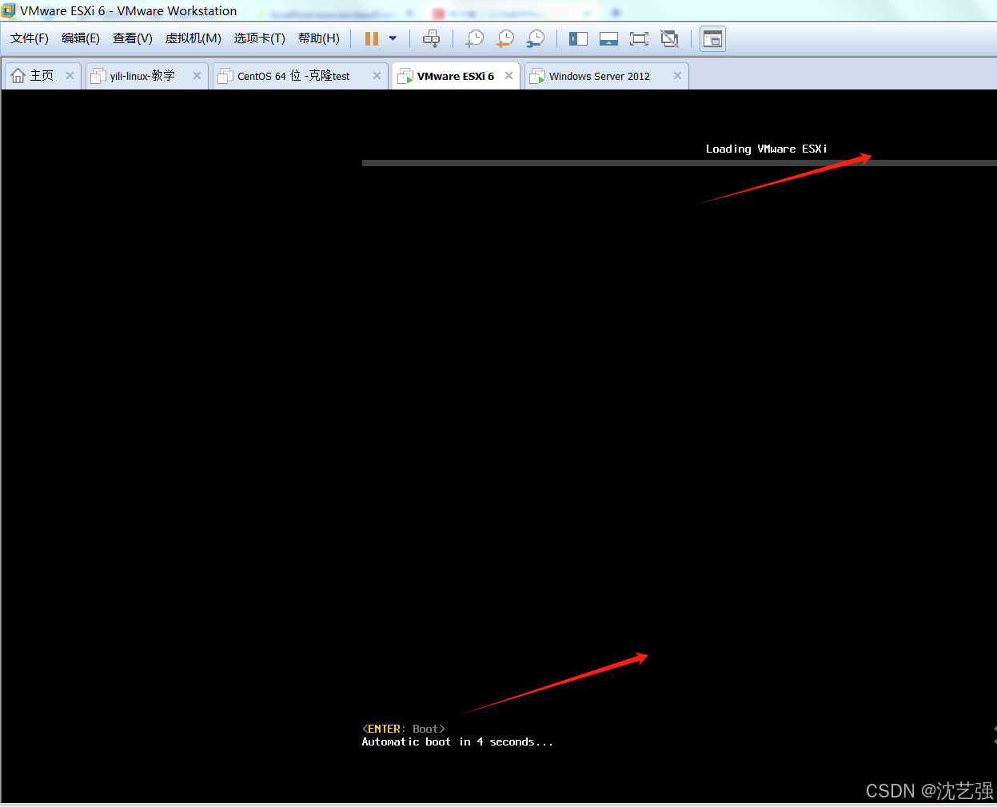The height and width of the screenshot is (807, 997).
Task: Click the ENTER: Boot prompt
Action: (x=404, y=729)
